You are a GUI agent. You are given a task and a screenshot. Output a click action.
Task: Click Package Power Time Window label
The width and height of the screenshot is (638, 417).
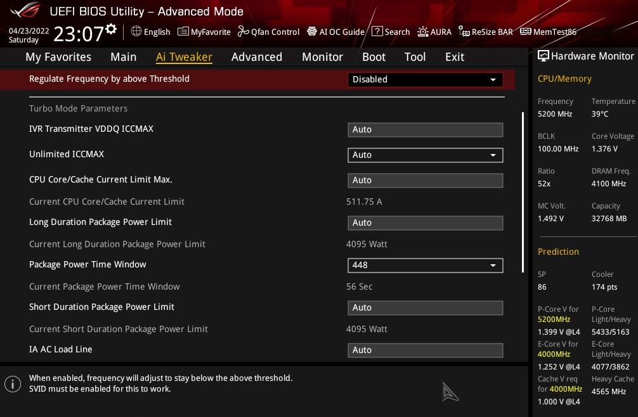[88, 265]
